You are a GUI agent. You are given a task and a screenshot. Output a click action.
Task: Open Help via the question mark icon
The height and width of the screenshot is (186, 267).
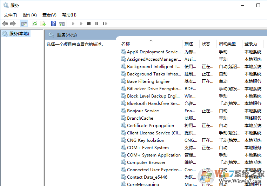53,24
